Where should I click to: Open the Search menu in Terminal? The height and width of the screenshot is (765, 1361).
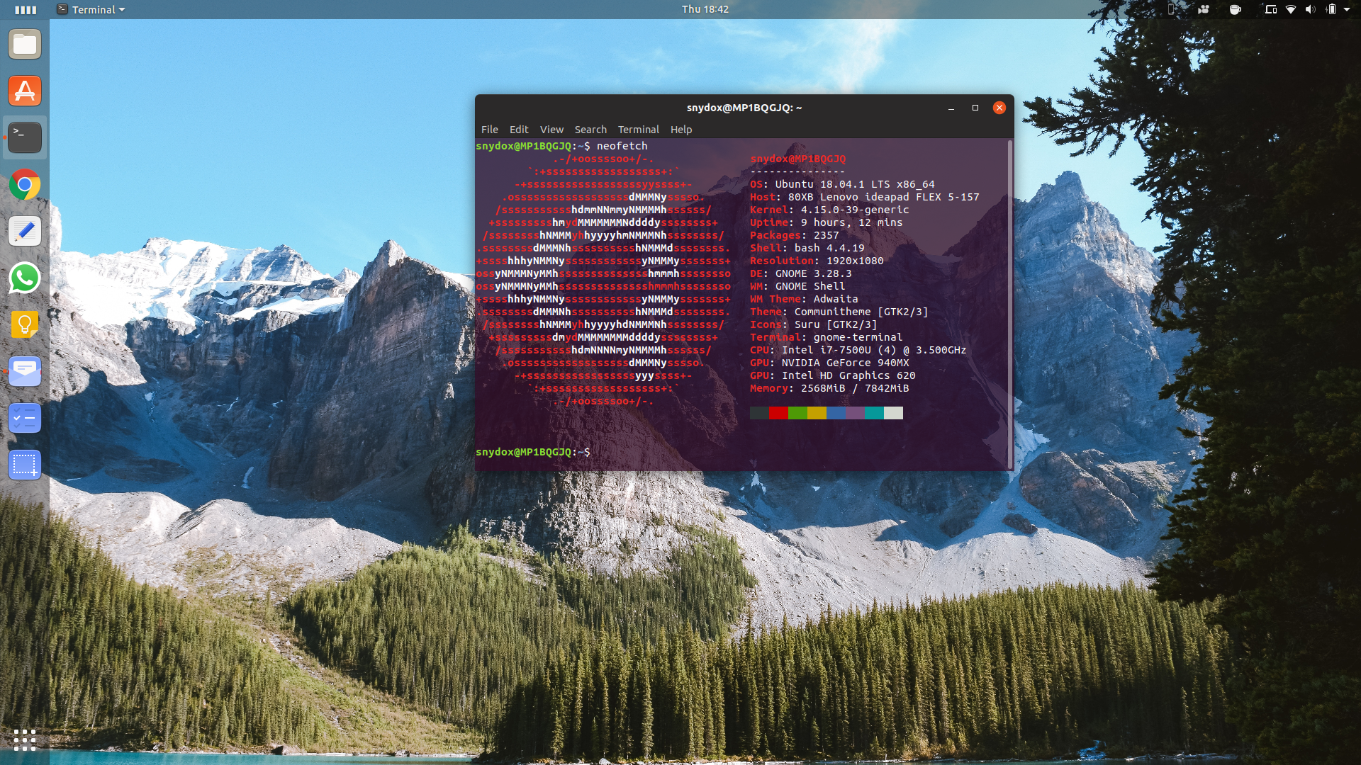coord(590,130)
